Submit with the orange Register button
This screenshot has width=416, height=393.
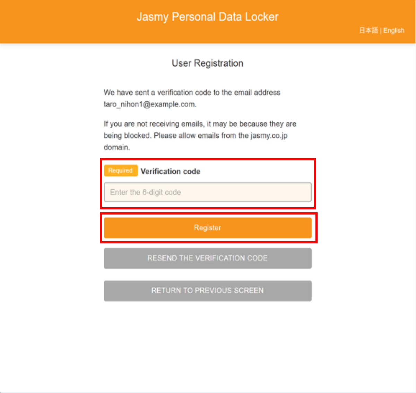[208, 228]
